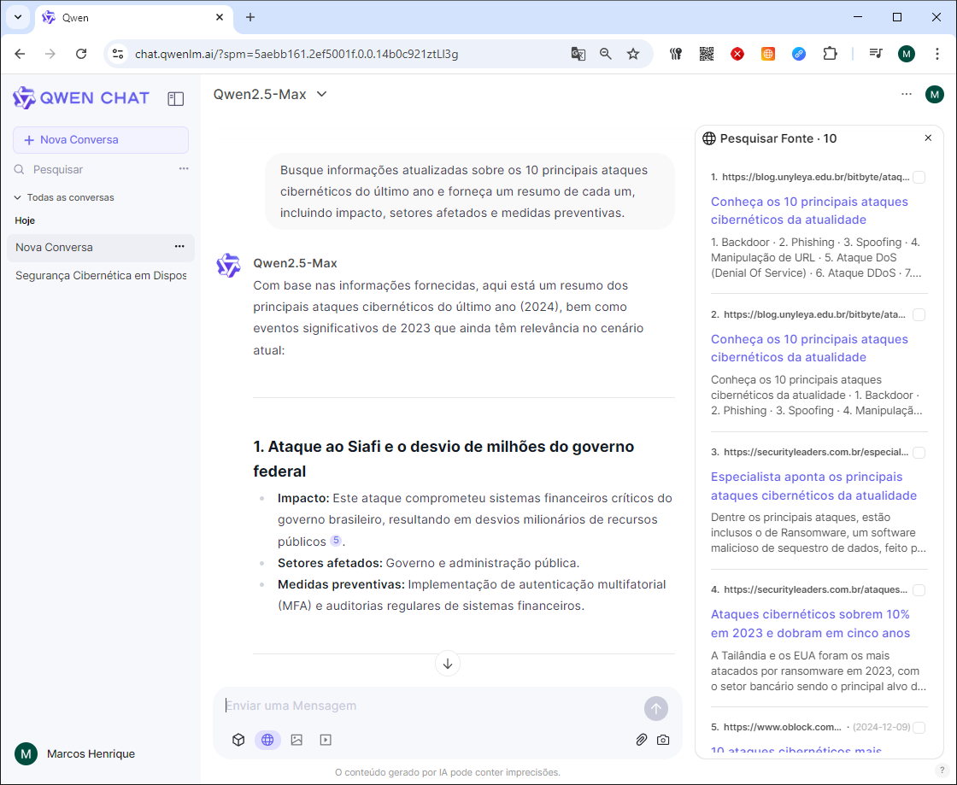Open the media control music-list icon
Viewport: 957px width, 785px height.
coord(876,54)
